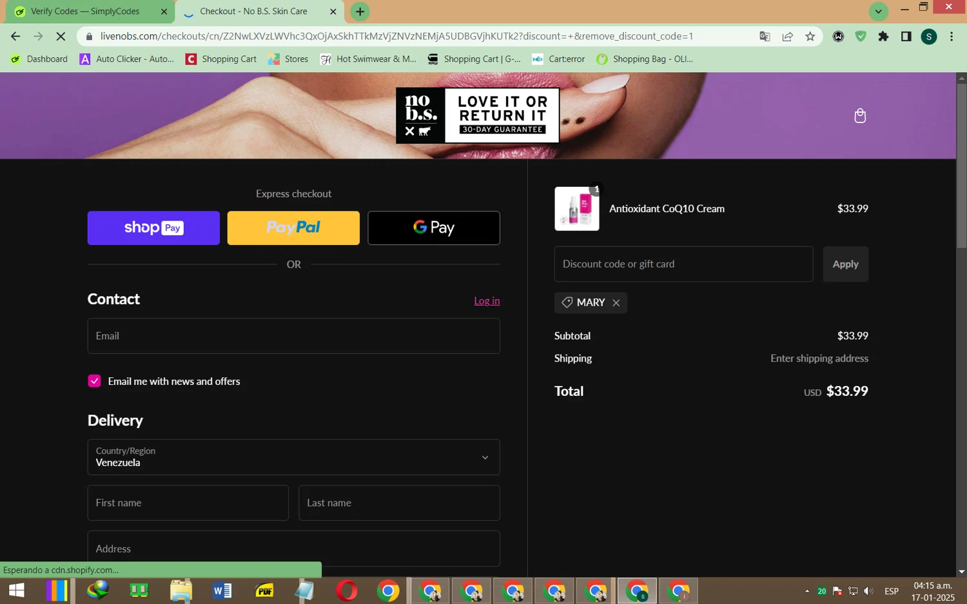Open the Shopping Bag - OLI bookmark
The height and width of the screenshot is (604, 967).
pos(645,59)
